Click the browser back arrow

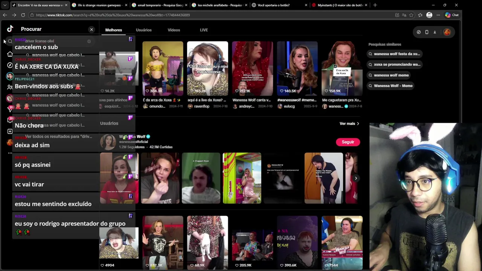(x=5, y=15)
